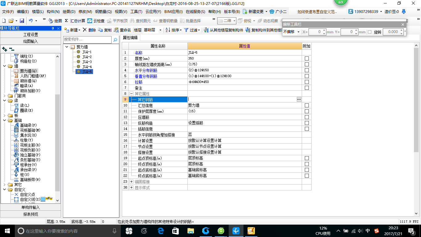This screenshot has height=237, width=421.
Task: Open the 构件(N) menu
Action: [53, 12]
